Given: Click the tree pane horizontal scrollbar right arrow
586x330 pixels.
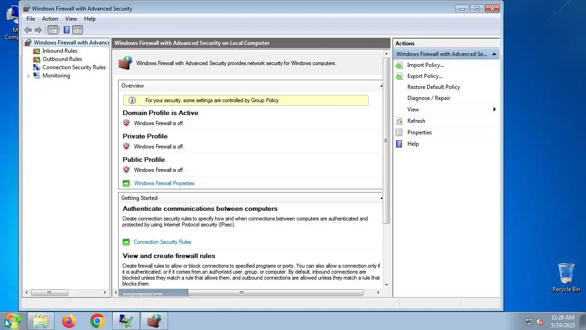Looking at the screenshot, I should tap(105, 292).
